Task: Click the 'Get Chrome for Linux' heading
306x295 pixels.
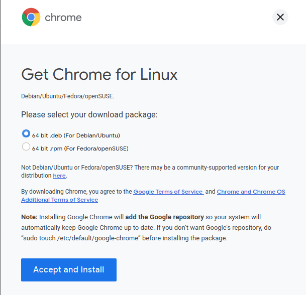Action: pos(99,75)
